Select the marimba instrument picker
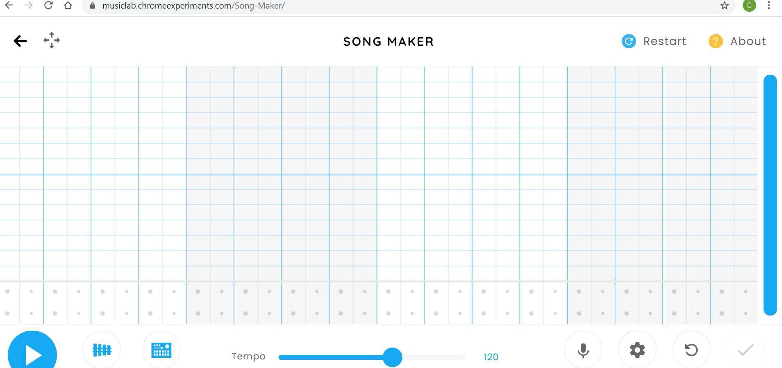This screenshot has width=782, height=368. point(101,350)
